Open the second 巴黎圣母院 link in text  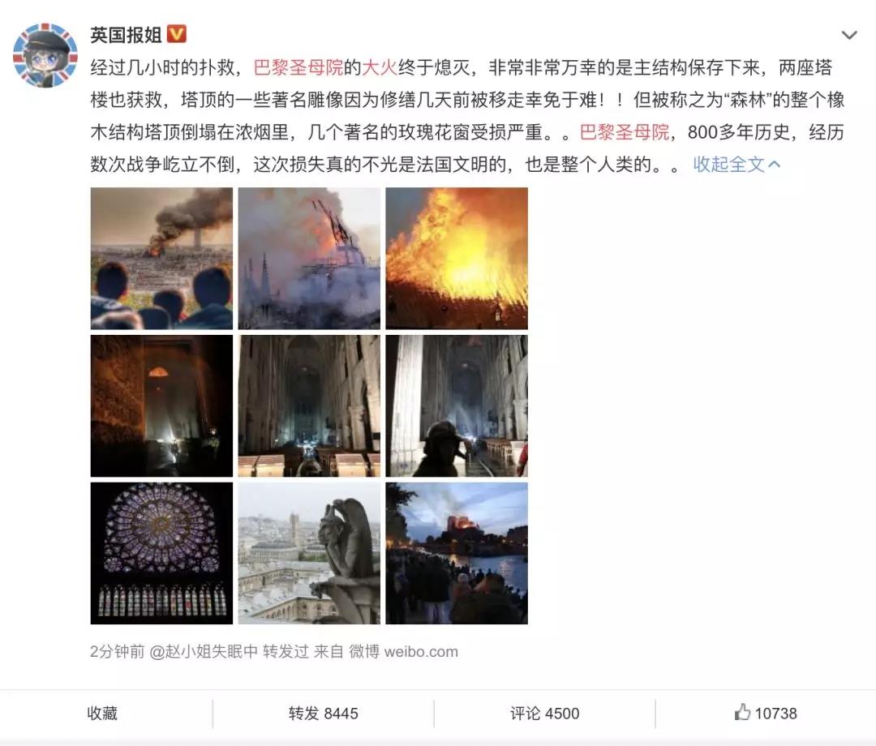coord(625,132)
